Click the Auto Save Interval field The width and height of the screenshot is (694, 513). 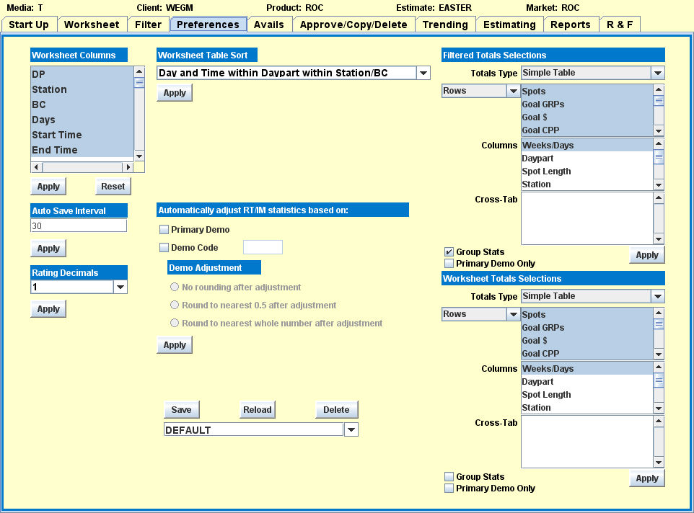coord(79,226)
